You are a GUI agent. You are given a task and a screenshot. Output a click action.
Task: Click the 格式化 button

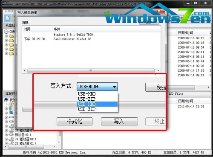[75, 121]
